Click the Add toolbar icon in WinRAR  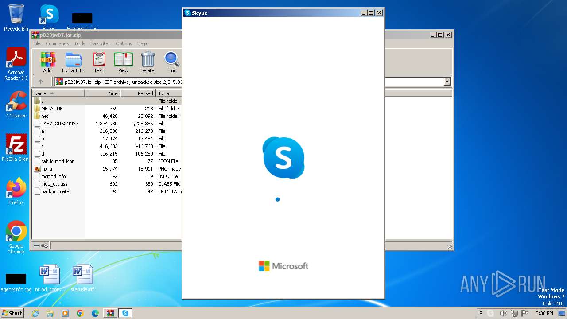47,62
